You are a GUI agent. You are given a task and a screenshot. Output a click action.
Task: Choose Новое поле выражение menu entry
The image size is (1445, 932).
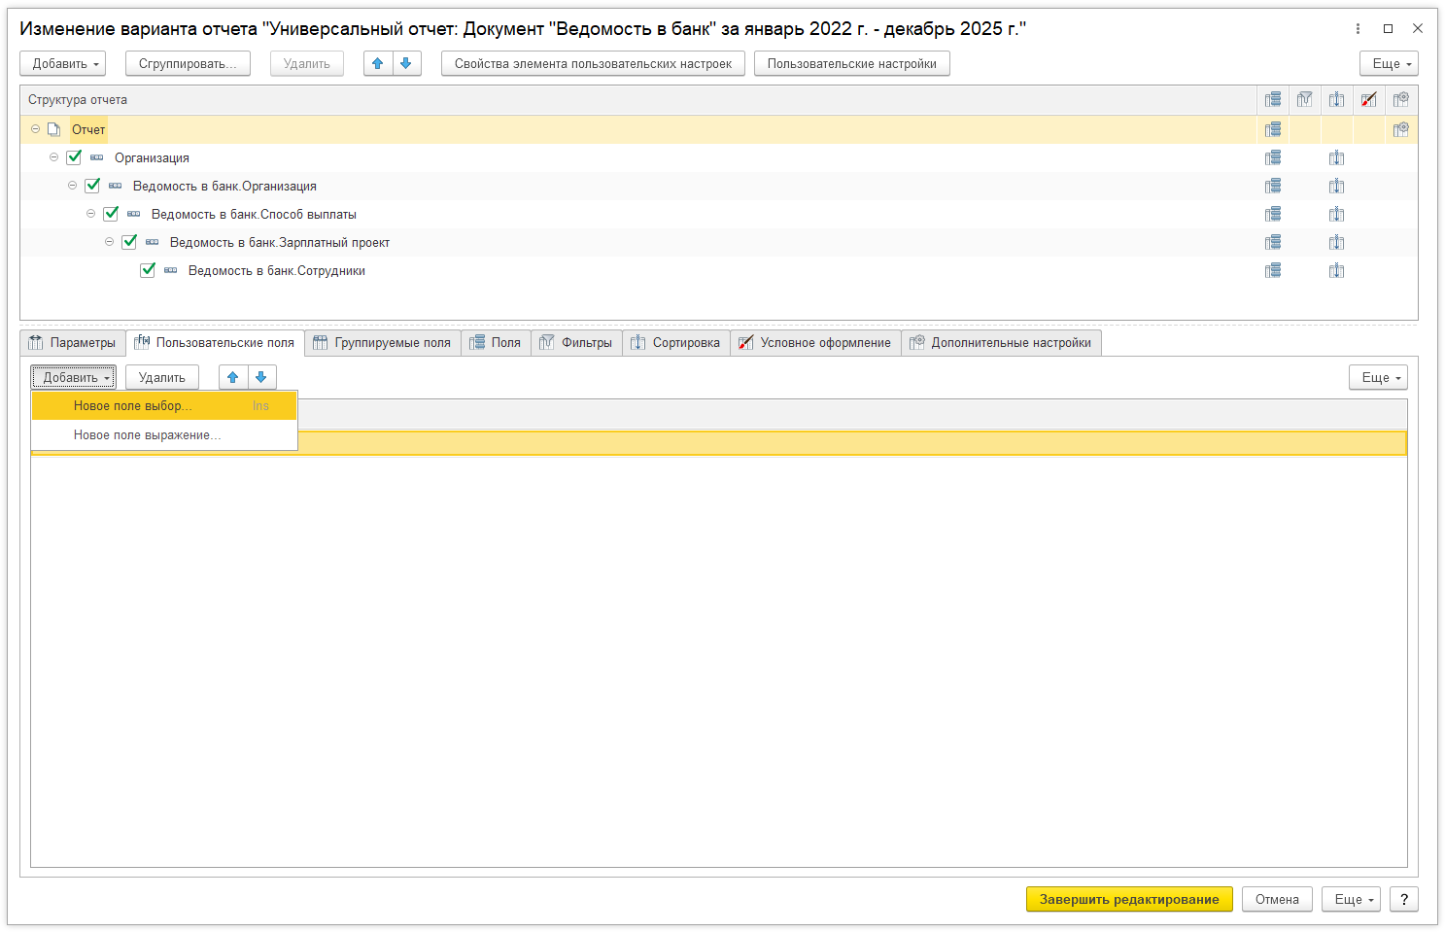tap(148, 435)
